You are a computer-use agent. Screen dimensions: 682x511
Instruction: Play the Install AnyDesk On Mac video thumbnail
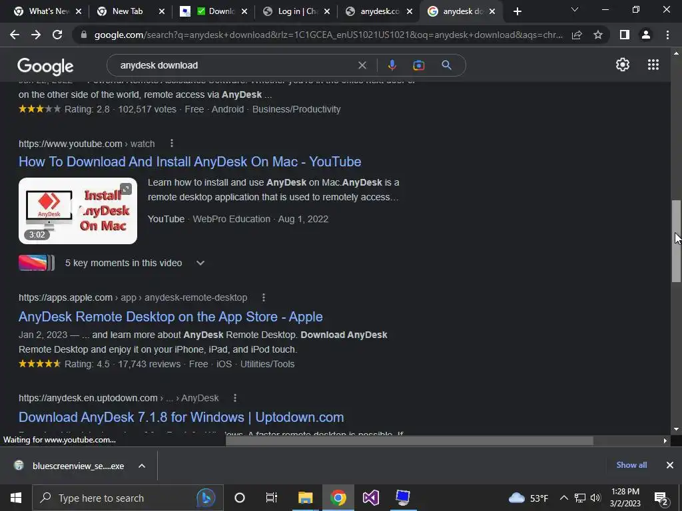(x=78, y=211)
